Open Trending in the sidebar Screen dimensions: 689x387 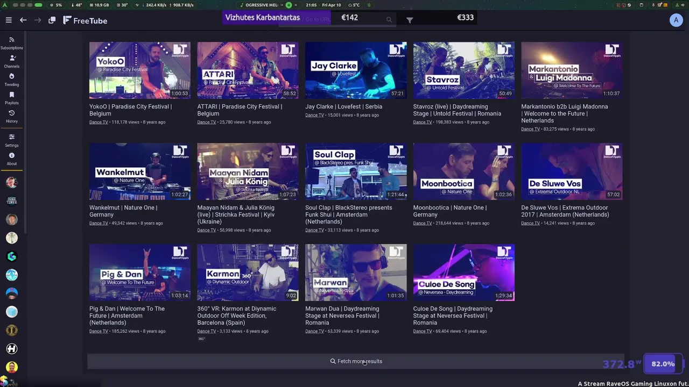(x=12, y=80)
